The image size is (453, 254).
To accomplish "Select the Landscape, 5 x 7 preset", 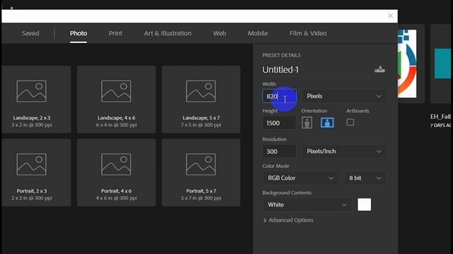I will coord(201,99).
